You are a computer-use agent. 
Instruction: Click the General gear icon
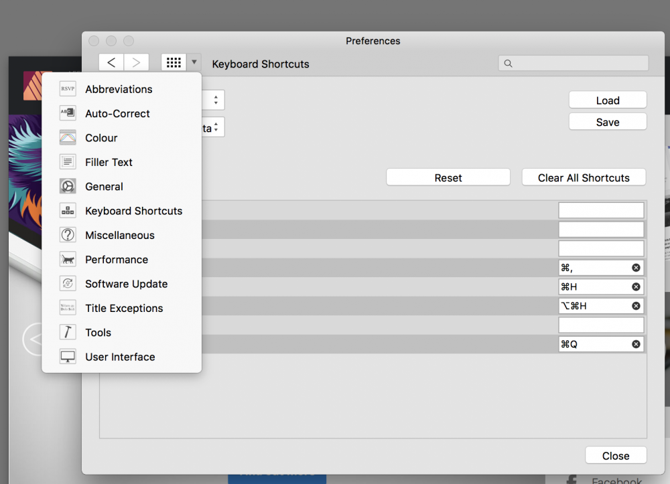[x=68, y=186]
